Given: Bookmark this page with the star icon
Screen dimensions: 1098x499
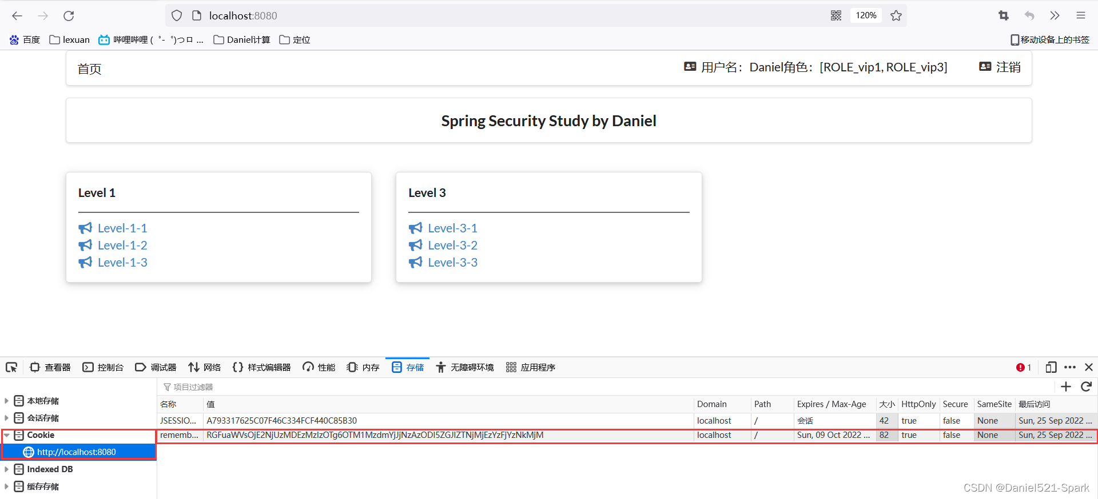Looking at the screenshot, I should [896, 15].
